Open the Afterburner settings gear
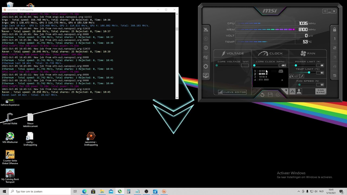The image size is (347, 195). (x=206, y=66)
